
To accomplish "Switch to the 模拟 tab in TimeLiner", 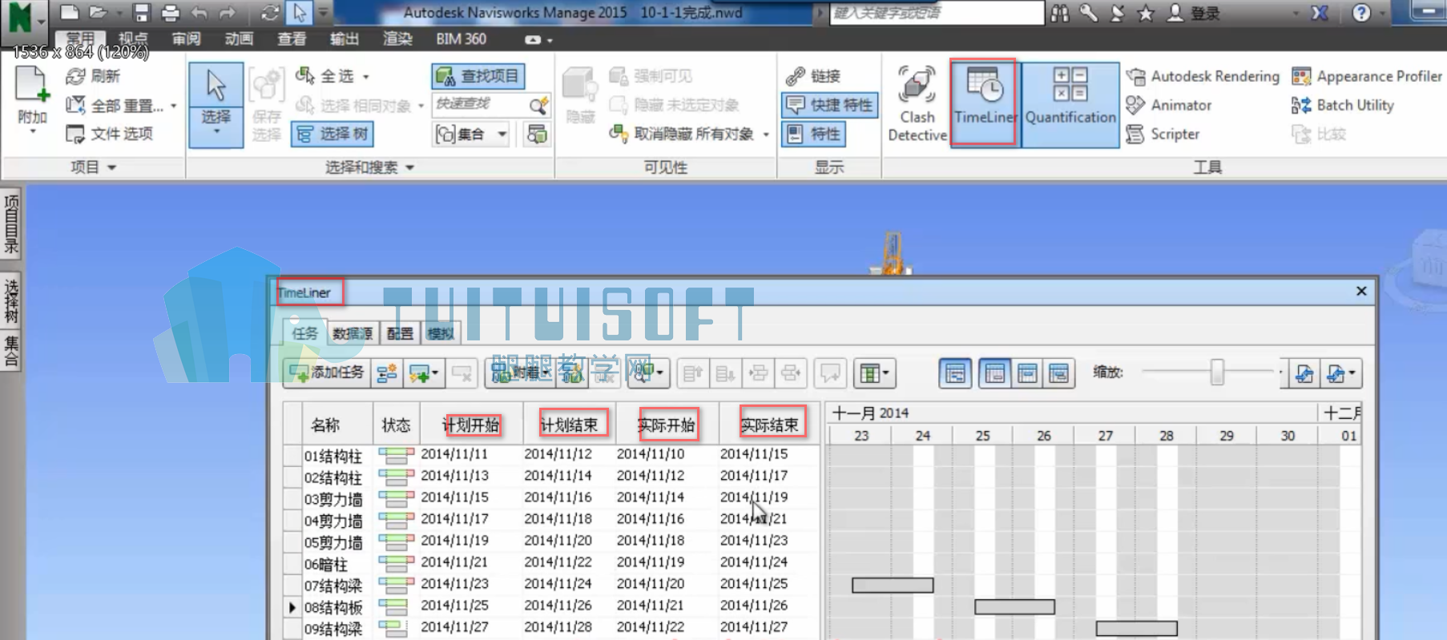I will 440,333.
